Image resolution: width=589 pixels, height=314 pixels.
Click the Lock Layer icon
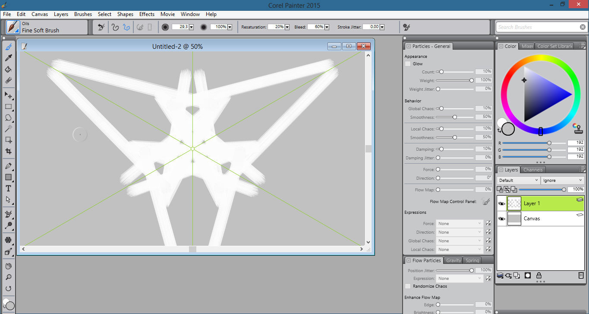539,275
